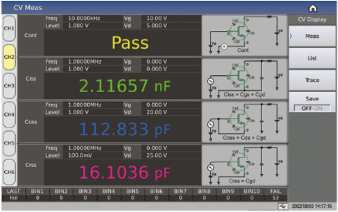Switch to CH4 channel tab
The width and height of the screenshot is (338, 212).
click(9, 114)
